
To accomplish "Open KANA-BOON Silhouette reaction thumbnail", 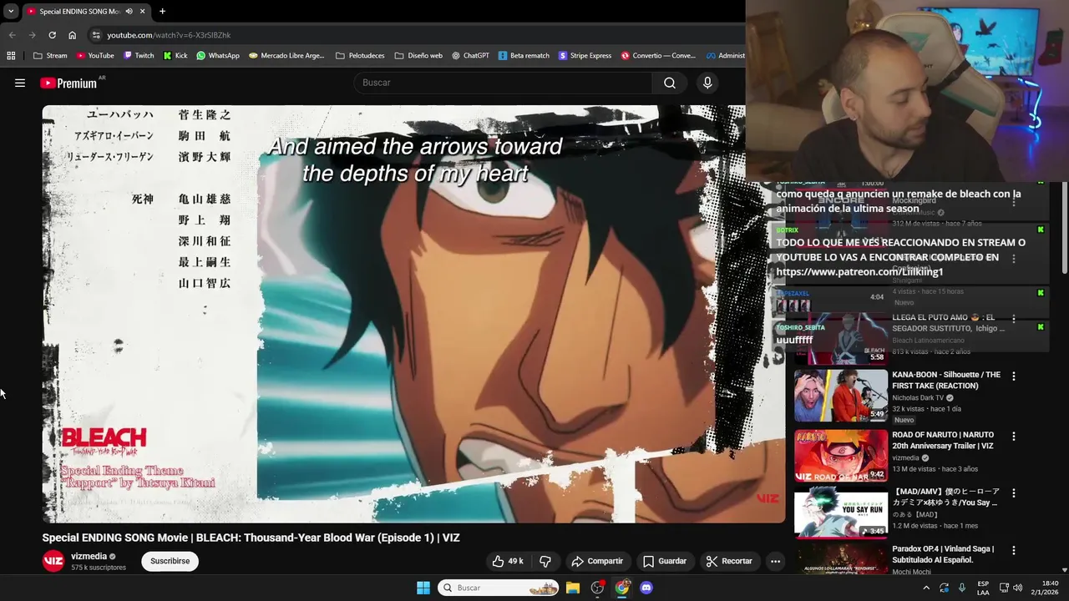I will click(841, 396).
